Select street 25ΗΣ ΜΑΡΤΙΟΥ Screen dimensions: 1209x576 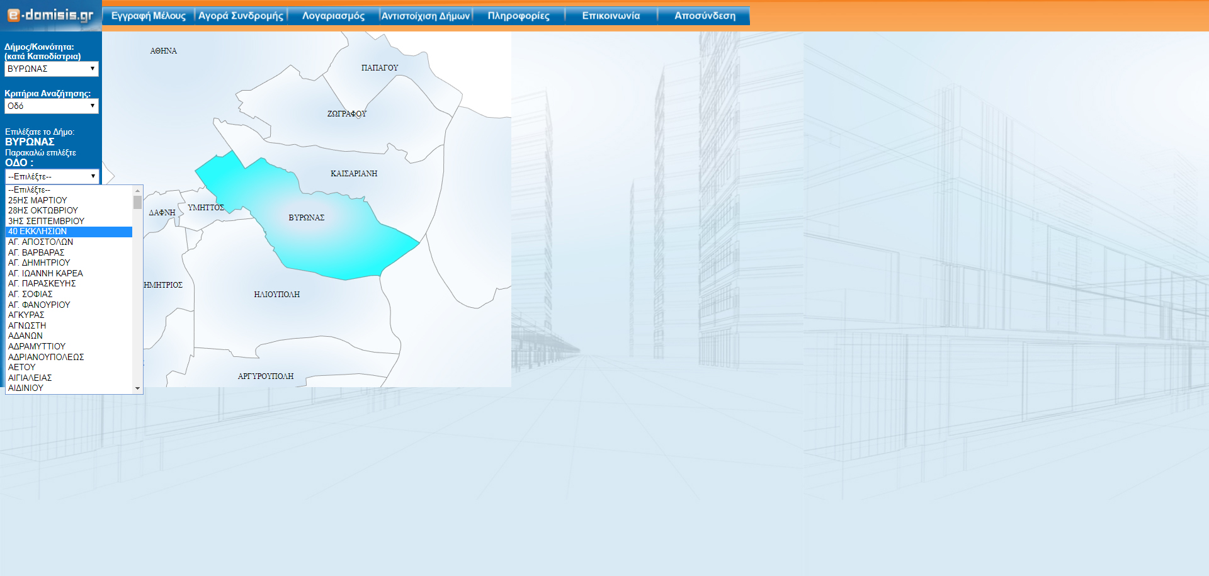69,200
